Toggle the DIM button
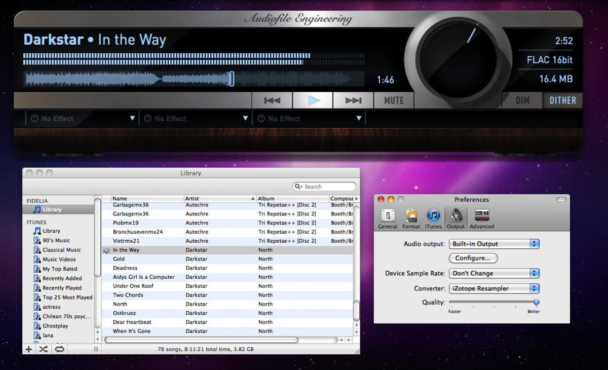The width and height of the screenshot is (608, 370). point(522,100)
